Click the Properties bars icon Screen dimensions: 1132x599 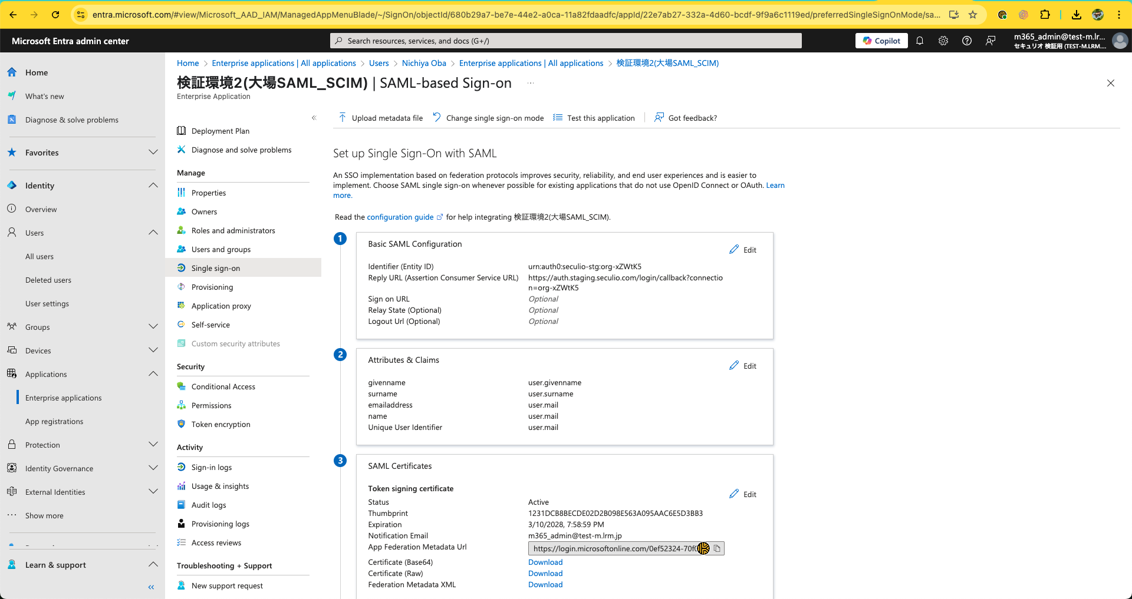coord(182,193)
